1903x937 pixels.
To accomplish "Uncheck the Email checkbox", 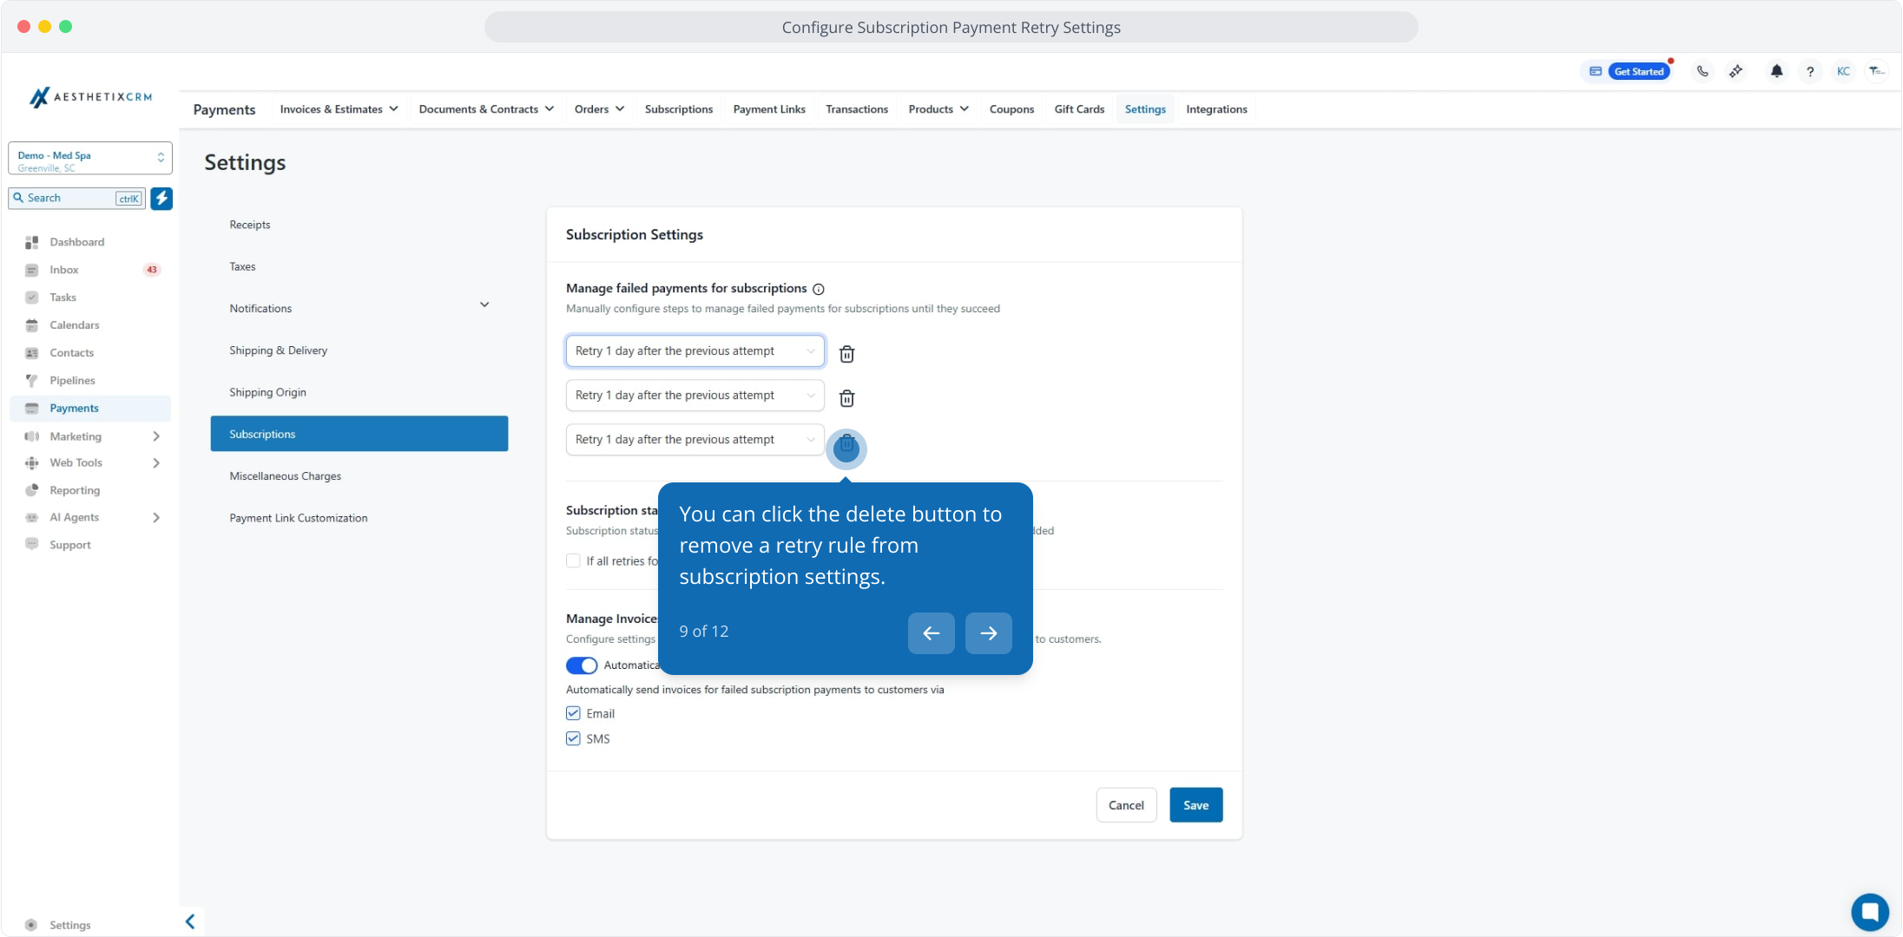I will point(573,713).
